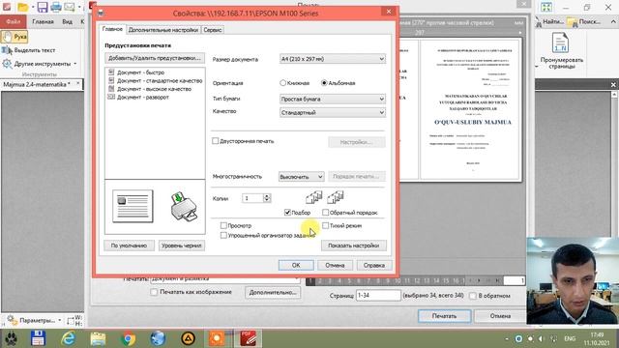This screenshot has height=348, width=619.
Task: Click OK in printer properties dialog
Action: pos(296,265)
